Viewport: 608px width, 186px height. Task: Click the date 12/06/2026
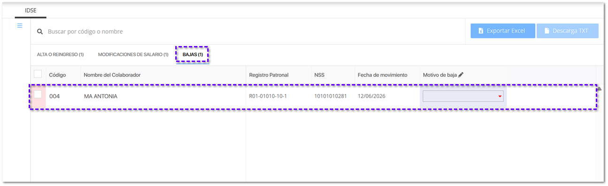371,96
